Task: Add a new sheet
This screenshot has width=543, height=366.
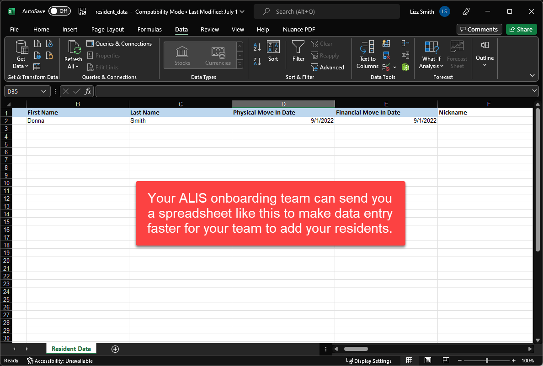Action: (x=115, y=349)
